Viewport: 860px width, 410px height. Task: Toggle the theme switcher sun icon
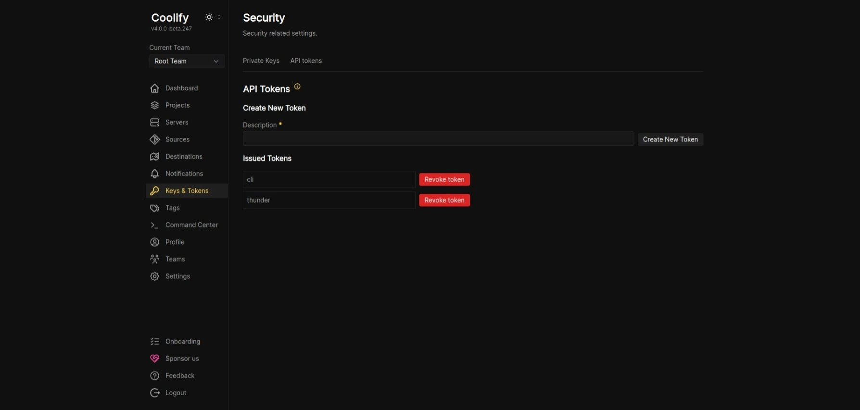209,17
